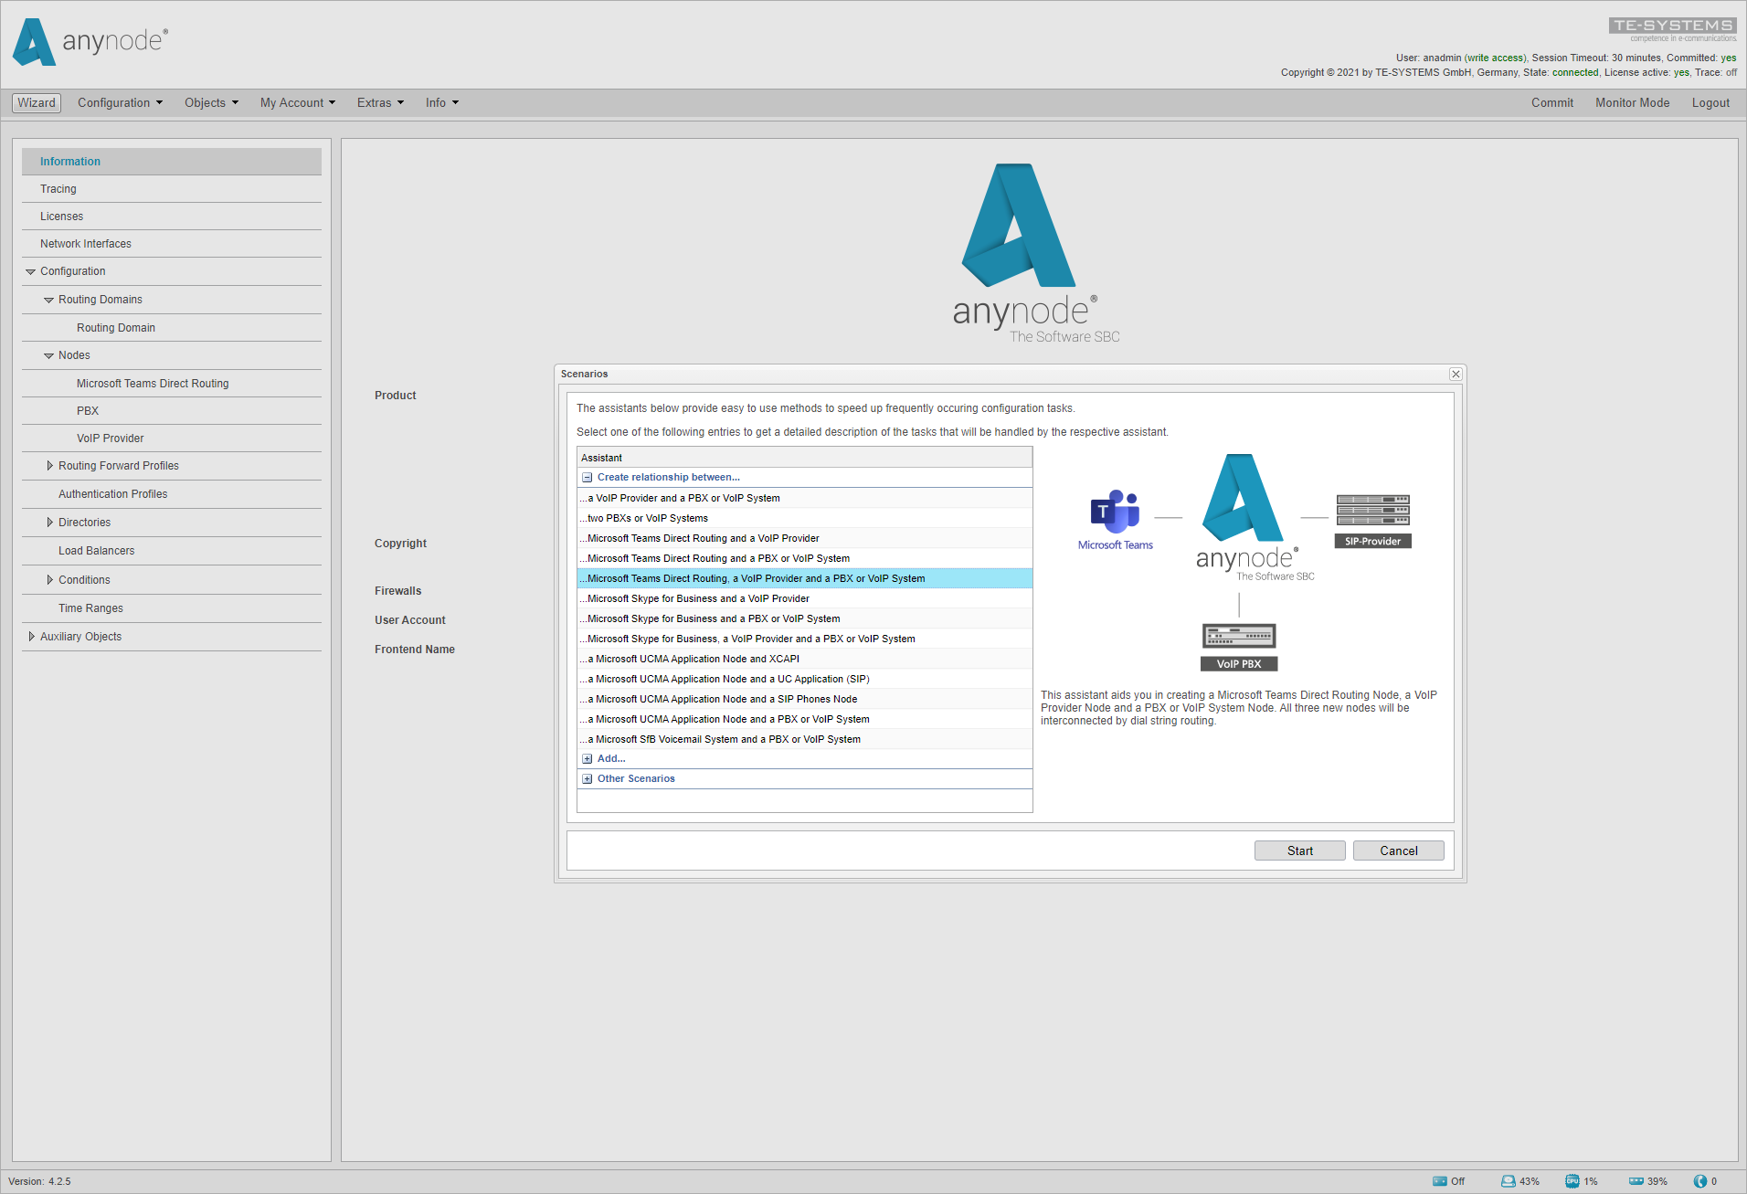Image resolution: width=1747 pixels, height=1194 pixels.
Task: Open Network Interfaces in the sidebar
Action: coord(172,244)
